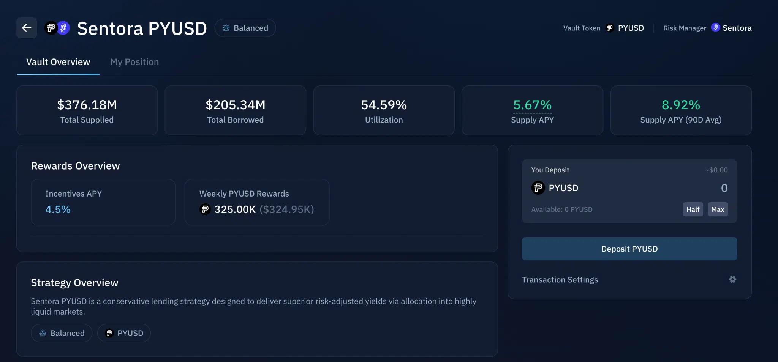Open the Transaction Settings section
The width and height of the screenshot is (778, 362).
pyautogui.click(x=560, y=279)
